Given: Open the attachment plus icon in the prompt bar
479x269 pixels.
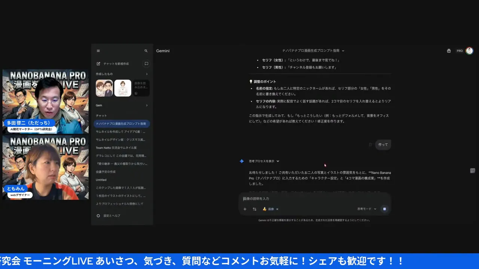Looking at the screenshot, I should click(x=245, y=209).
